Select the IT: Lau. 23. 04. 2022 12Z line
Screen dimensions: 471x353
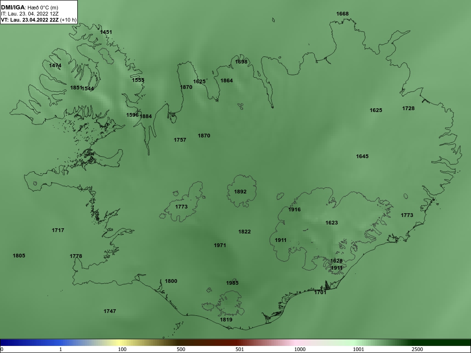(x=30, y=14)
